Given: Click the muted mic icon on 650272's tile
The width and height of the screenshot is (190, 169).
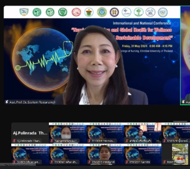Looking at the screenshot, I should [x=89, y=162].
